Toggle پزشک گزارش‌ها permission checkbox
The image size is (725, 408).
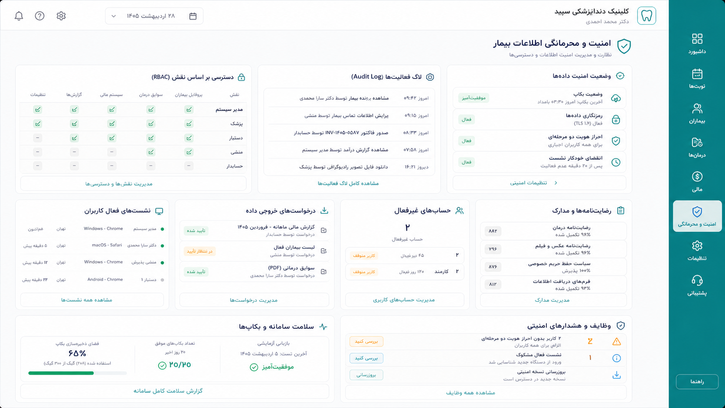(x=75, y=124)
